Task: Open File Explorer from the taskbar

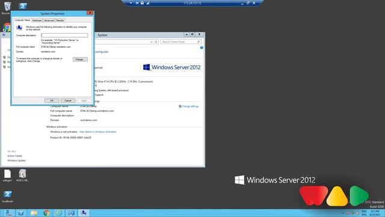Action: pyautogui.click(x=34, y=213)
